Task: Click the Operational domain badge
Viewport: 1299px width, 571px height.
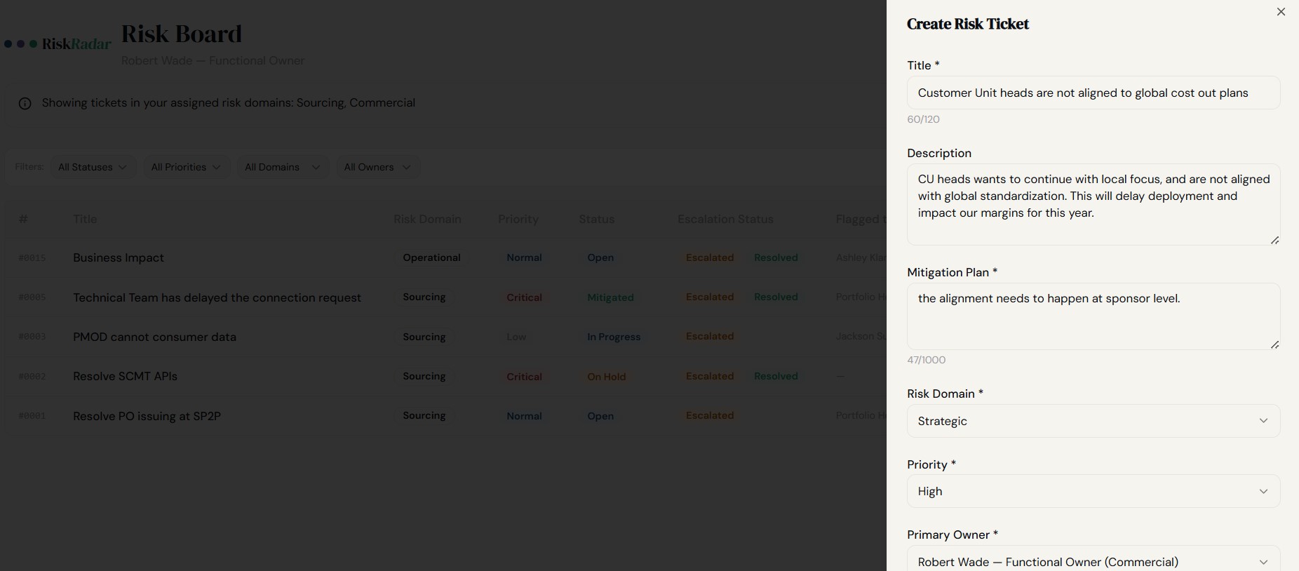Action: 431,257
